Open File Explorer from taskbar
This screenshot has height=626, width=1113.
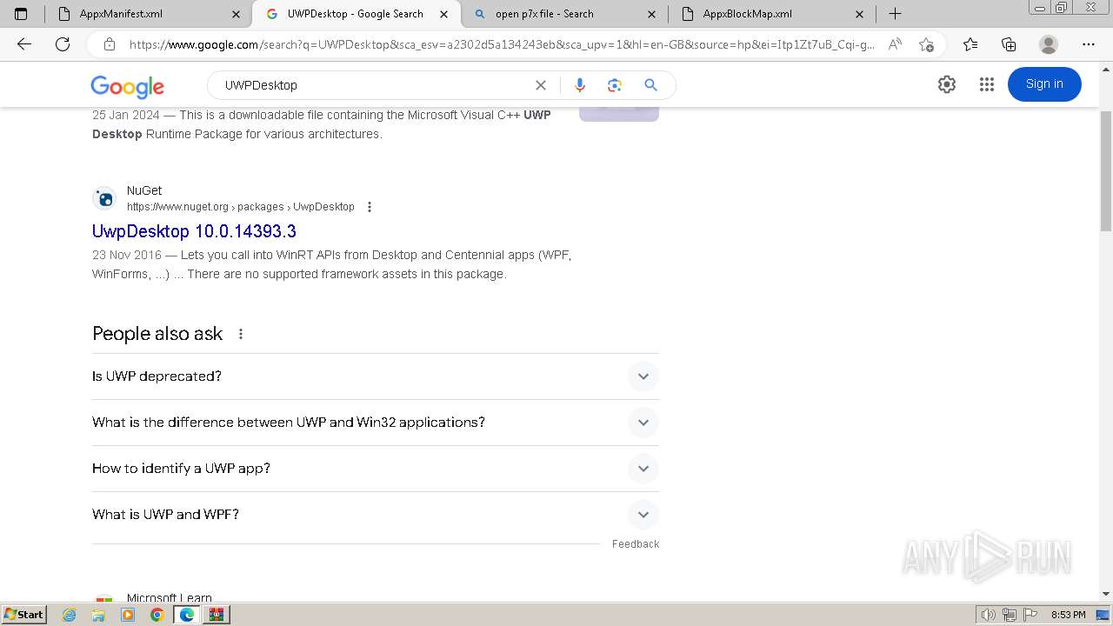98,615
